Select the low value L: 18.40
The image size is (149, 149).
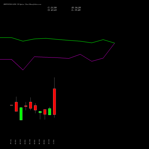click(76, 10)
